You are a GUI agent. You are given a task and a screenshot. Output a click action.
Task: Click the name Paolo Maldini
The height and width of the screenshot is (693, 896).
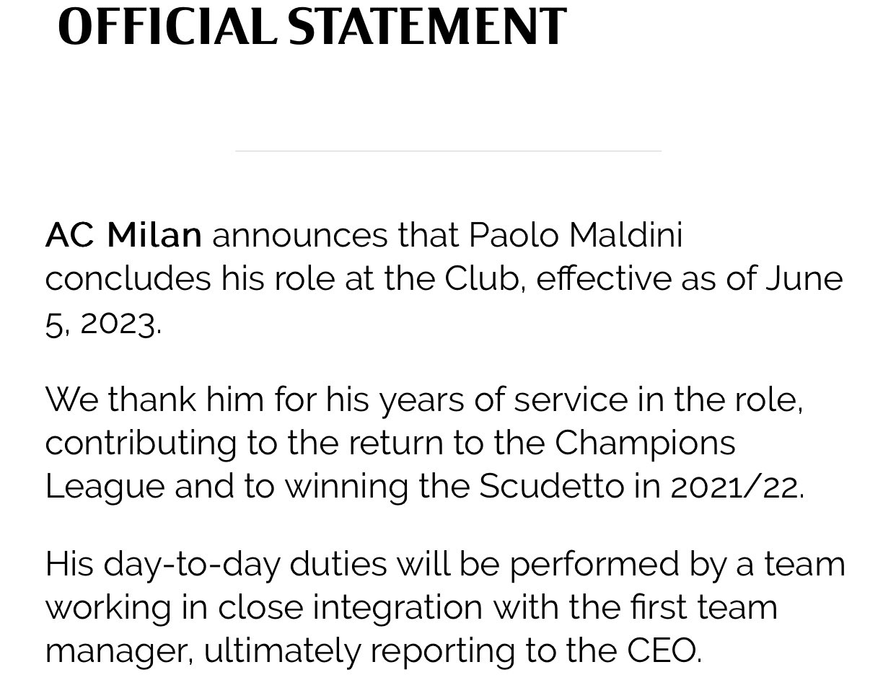coord(575,235)
